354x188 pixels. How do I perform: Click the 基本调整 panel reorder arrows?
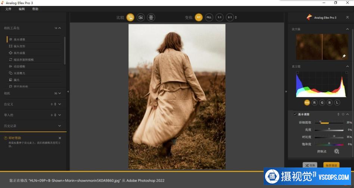click(x=338, y=114)
